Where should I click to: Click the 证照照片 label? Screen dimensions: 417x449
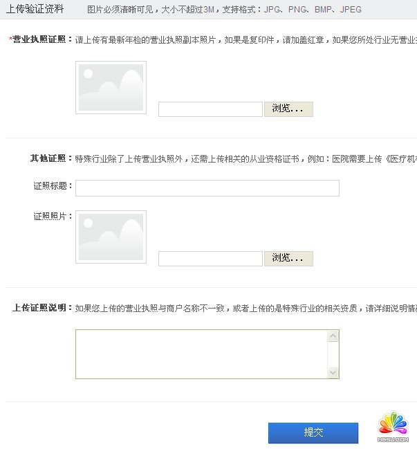tap(50, 216)
